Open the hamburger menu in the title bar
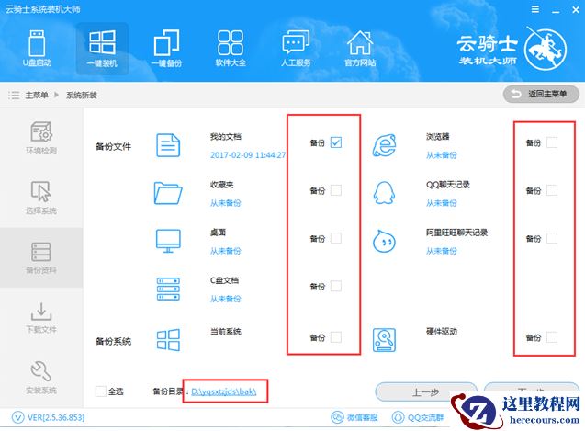The image size is (585, 431). click(x=535, y=9)
